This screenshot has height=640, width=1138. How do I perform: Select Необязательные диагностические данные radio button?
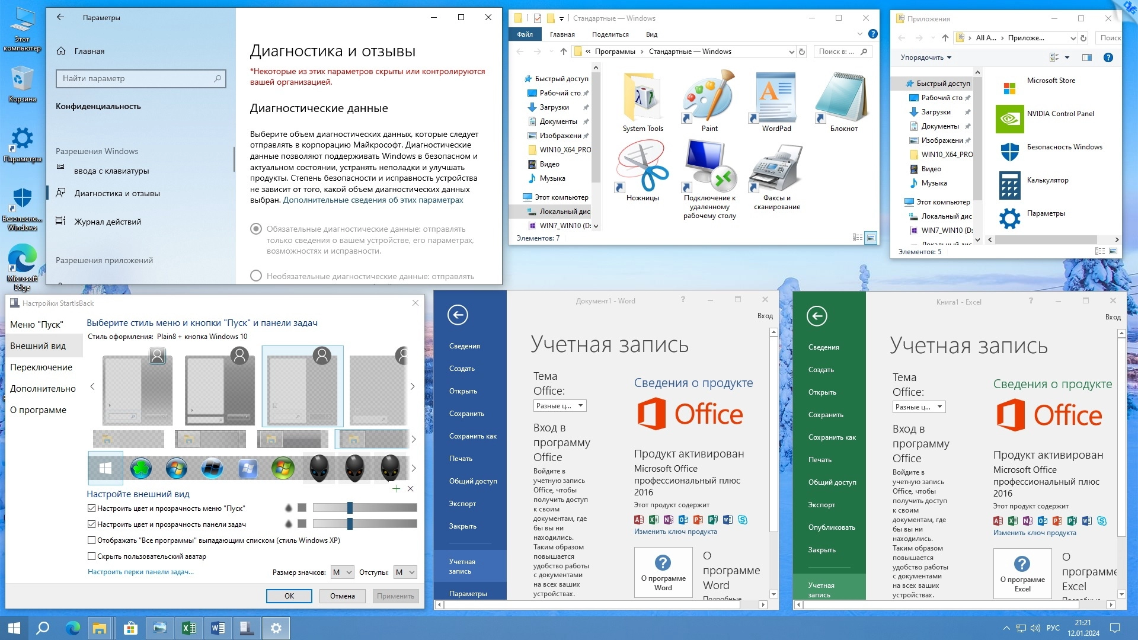pyautogui.click(x=256, y=276)
